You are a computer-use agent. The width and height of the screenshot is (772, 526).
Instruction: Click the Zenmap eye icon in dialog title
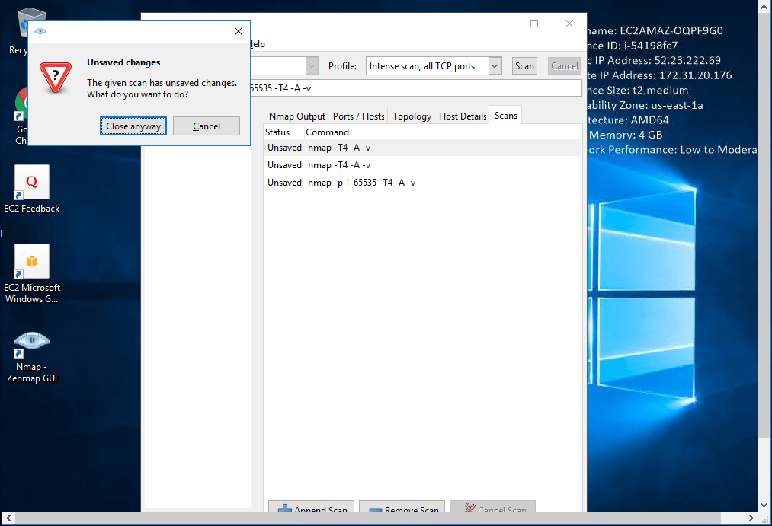click(x=40, y=31)
